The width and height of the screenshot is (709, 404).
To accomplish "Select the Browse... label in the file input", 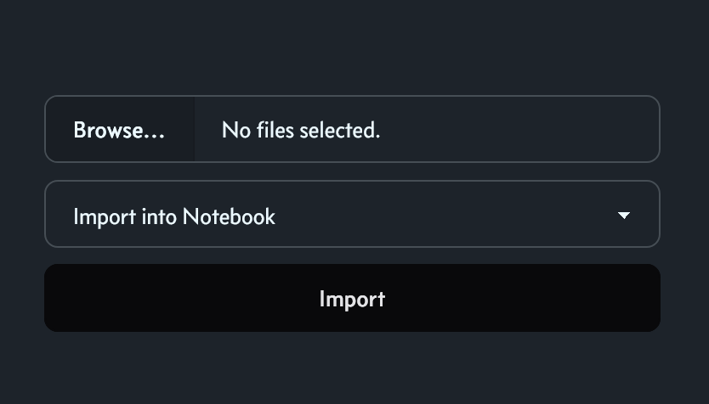I will click(x=119, y=130).
